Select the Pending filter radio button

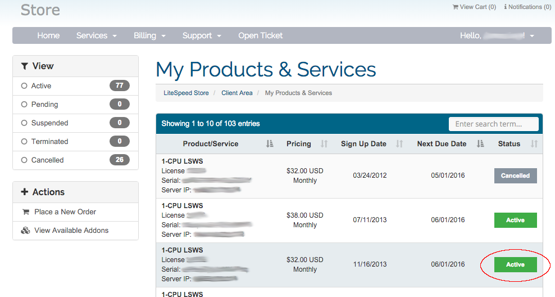24,104
